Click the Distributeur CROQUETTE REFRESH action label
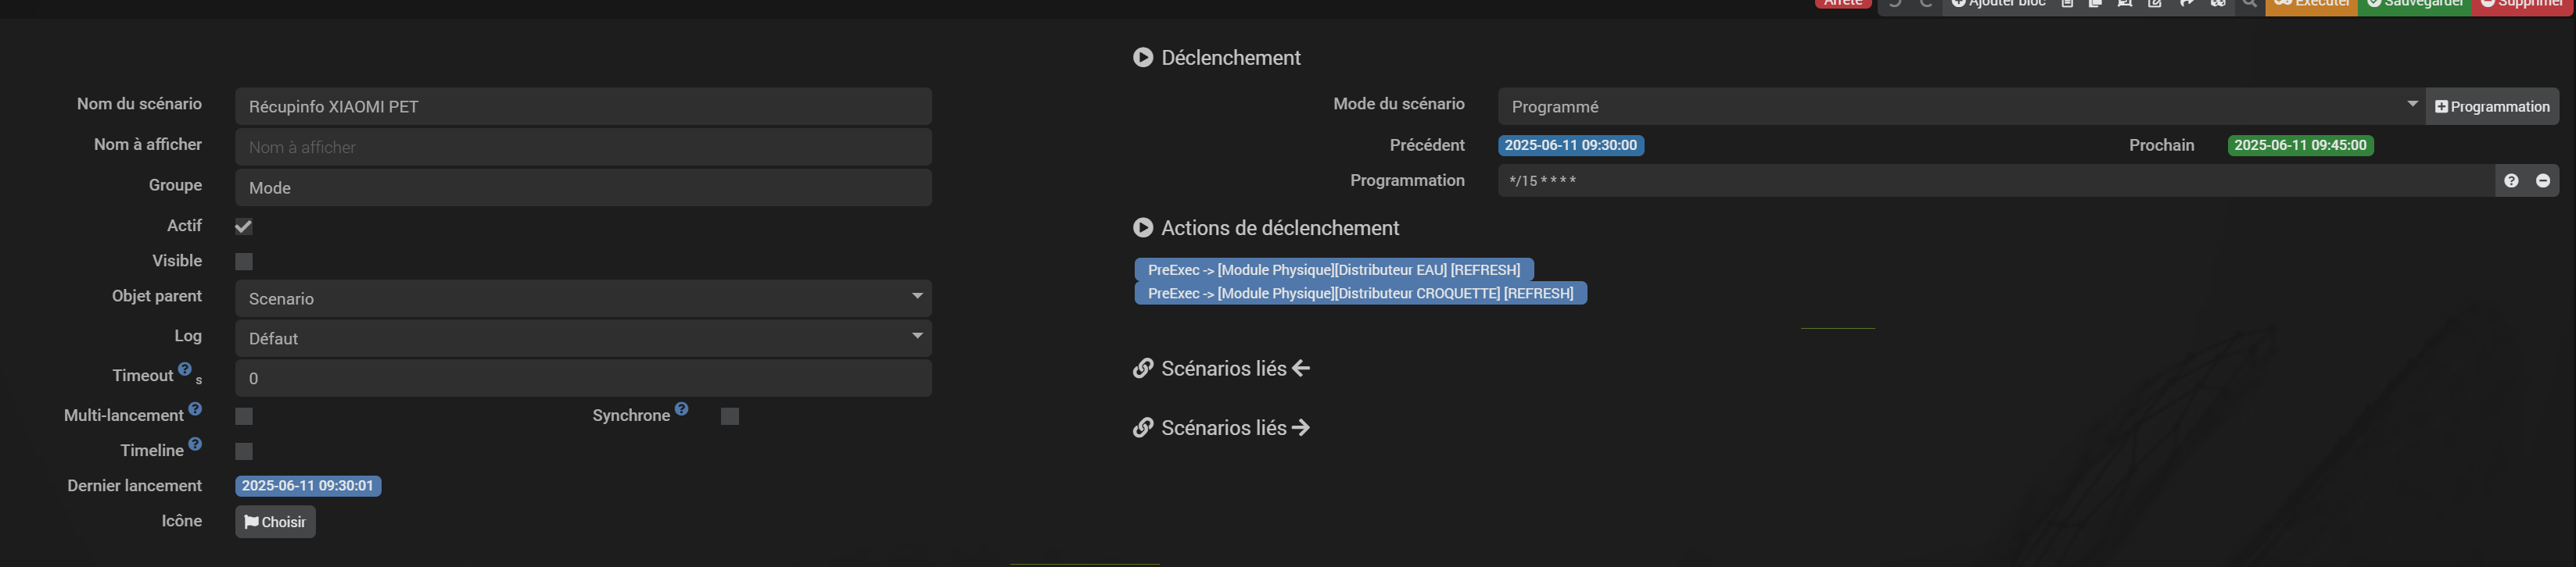The image size is (2576, 567). pyautogui.click(x=1360, y=294)
